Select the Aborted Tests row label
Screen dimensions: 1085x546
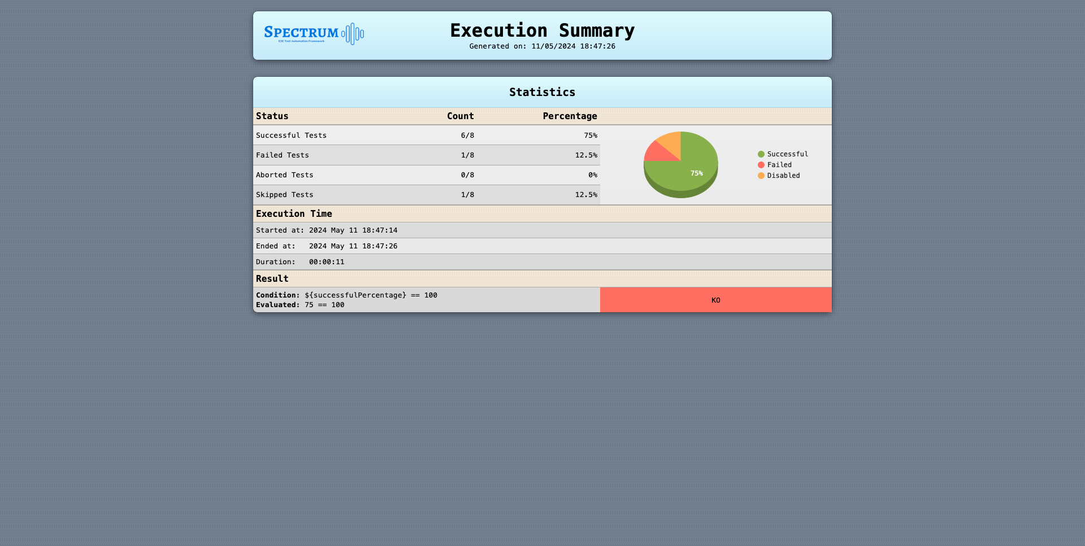(x=284, y=175)
